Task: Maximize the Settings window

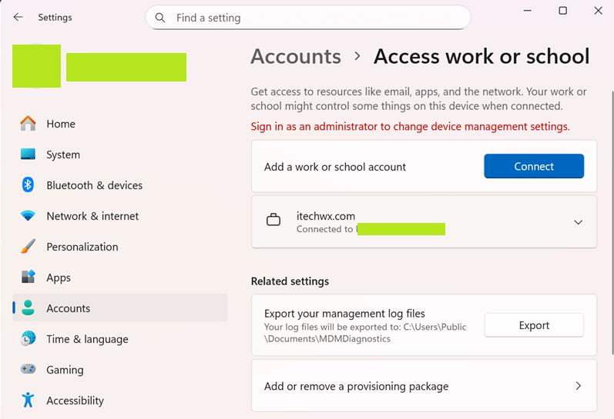Action: 562,11
